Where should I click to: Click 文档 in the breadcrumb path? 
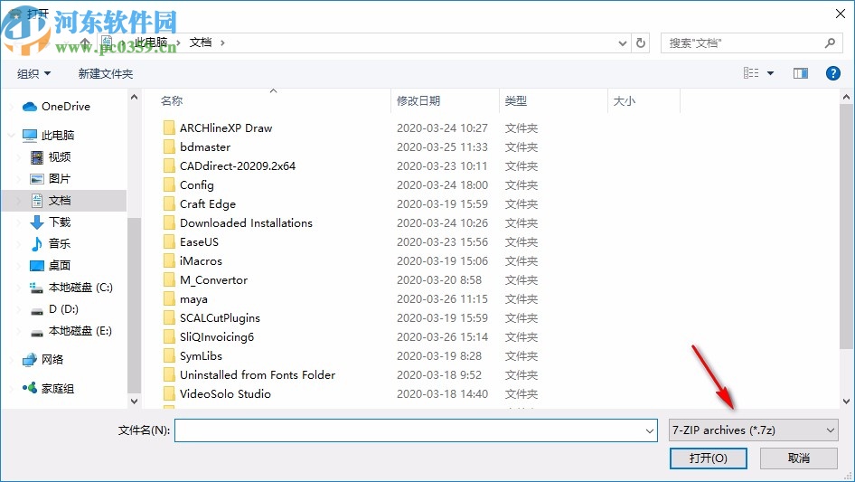point(200,43)
